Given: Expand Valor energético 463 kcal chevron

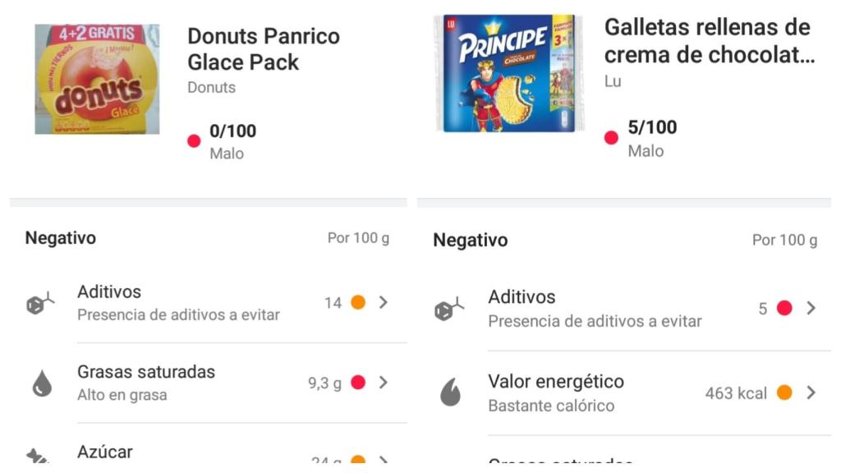Looking at the screenshot, I should coord(811,393).
